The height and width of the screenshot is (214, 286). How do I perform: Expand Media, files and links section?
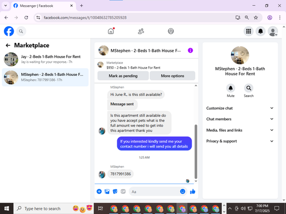240,130
